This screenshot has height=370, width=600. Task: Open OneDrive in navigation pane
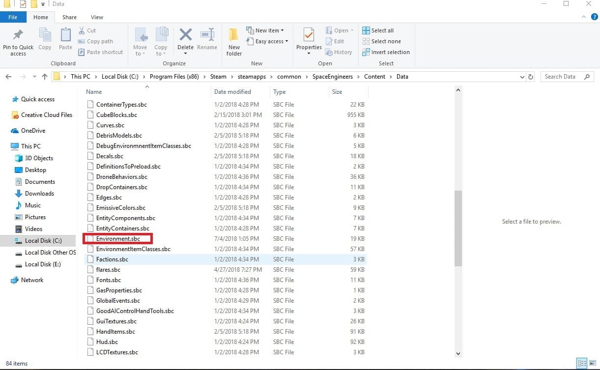33,131
